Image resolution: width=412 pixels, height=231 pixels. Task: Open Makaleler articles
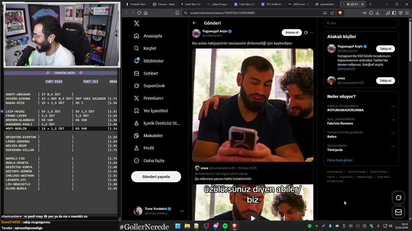pos(148,136)
